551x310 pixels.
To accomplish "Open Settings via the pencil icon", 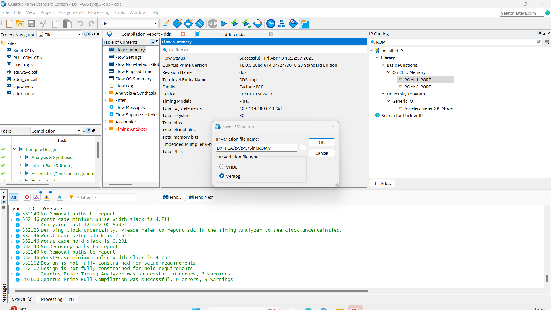I will click(x=166, y=24).
